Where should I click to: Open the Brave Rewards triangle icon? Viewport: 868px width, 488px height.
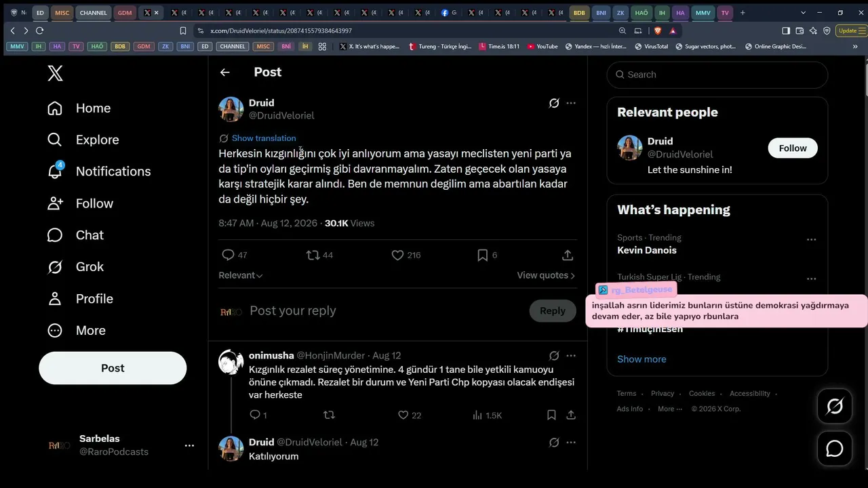(x=673, y=30)
